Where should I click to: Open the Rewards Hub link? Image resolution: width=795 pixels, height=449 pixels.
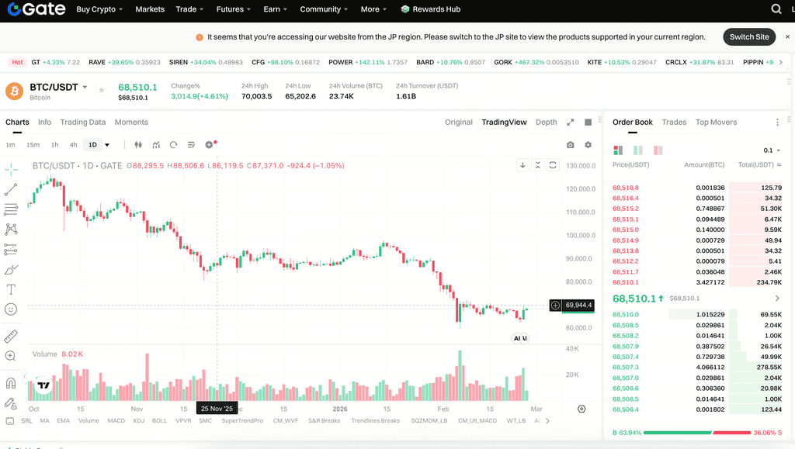(430, 9)
